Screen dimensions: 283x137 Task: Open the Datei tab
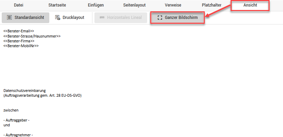point(19,5)
